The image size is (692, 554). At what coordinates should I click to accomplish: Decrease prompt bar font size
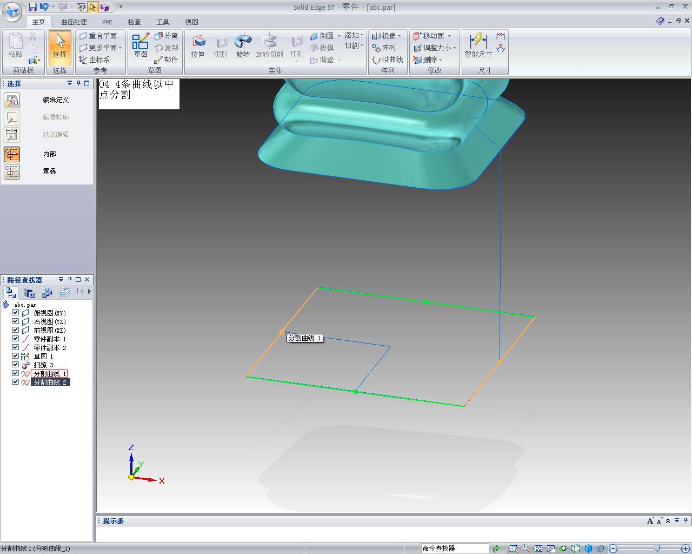pos(659,521)
